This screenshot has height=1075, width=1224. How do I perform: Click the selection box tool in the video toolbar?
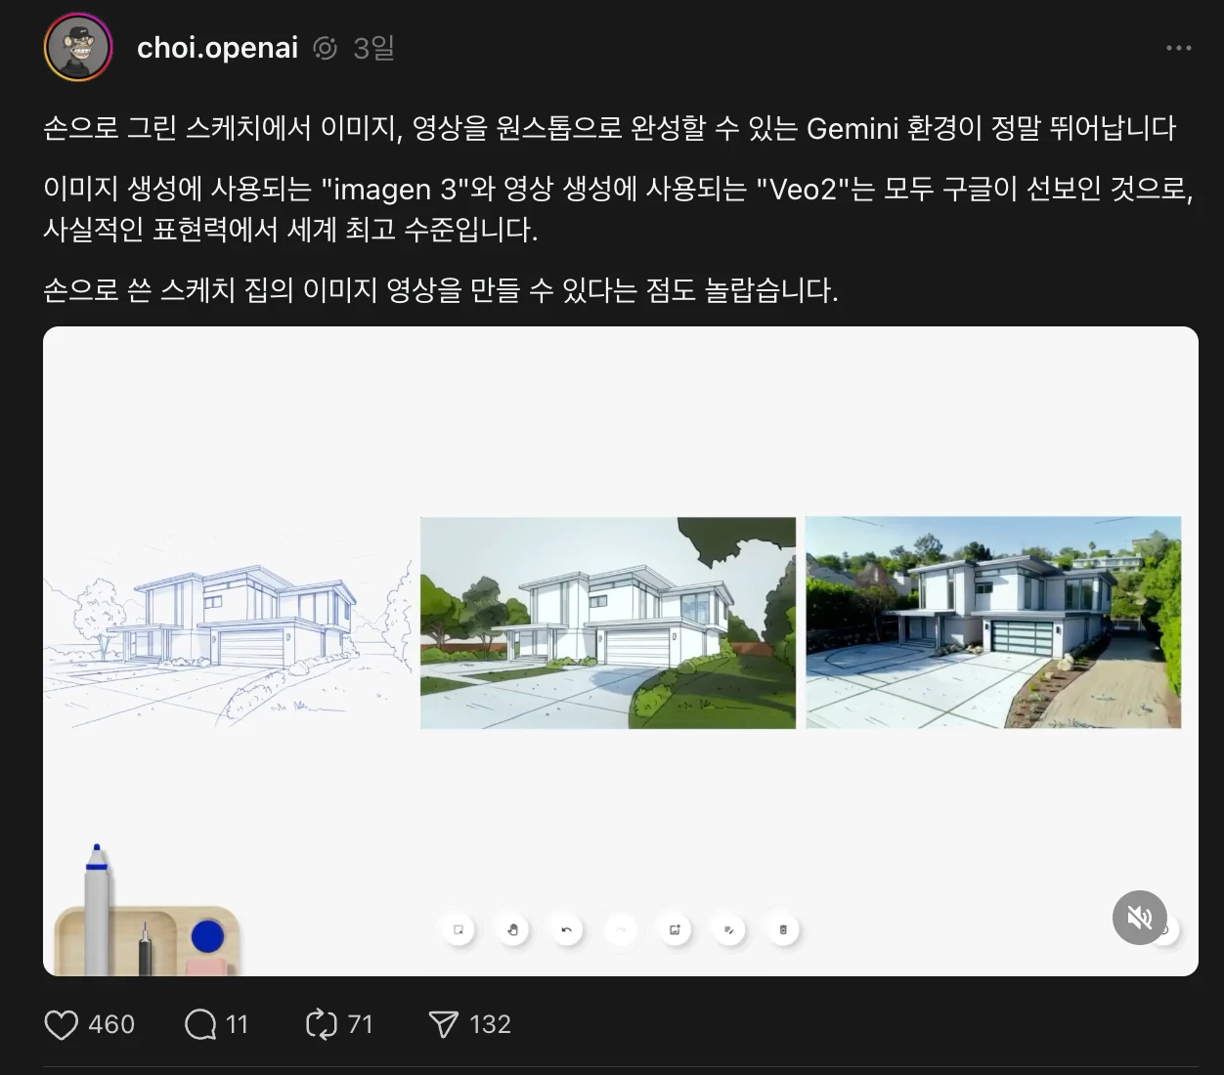click(x=459, y=929)
